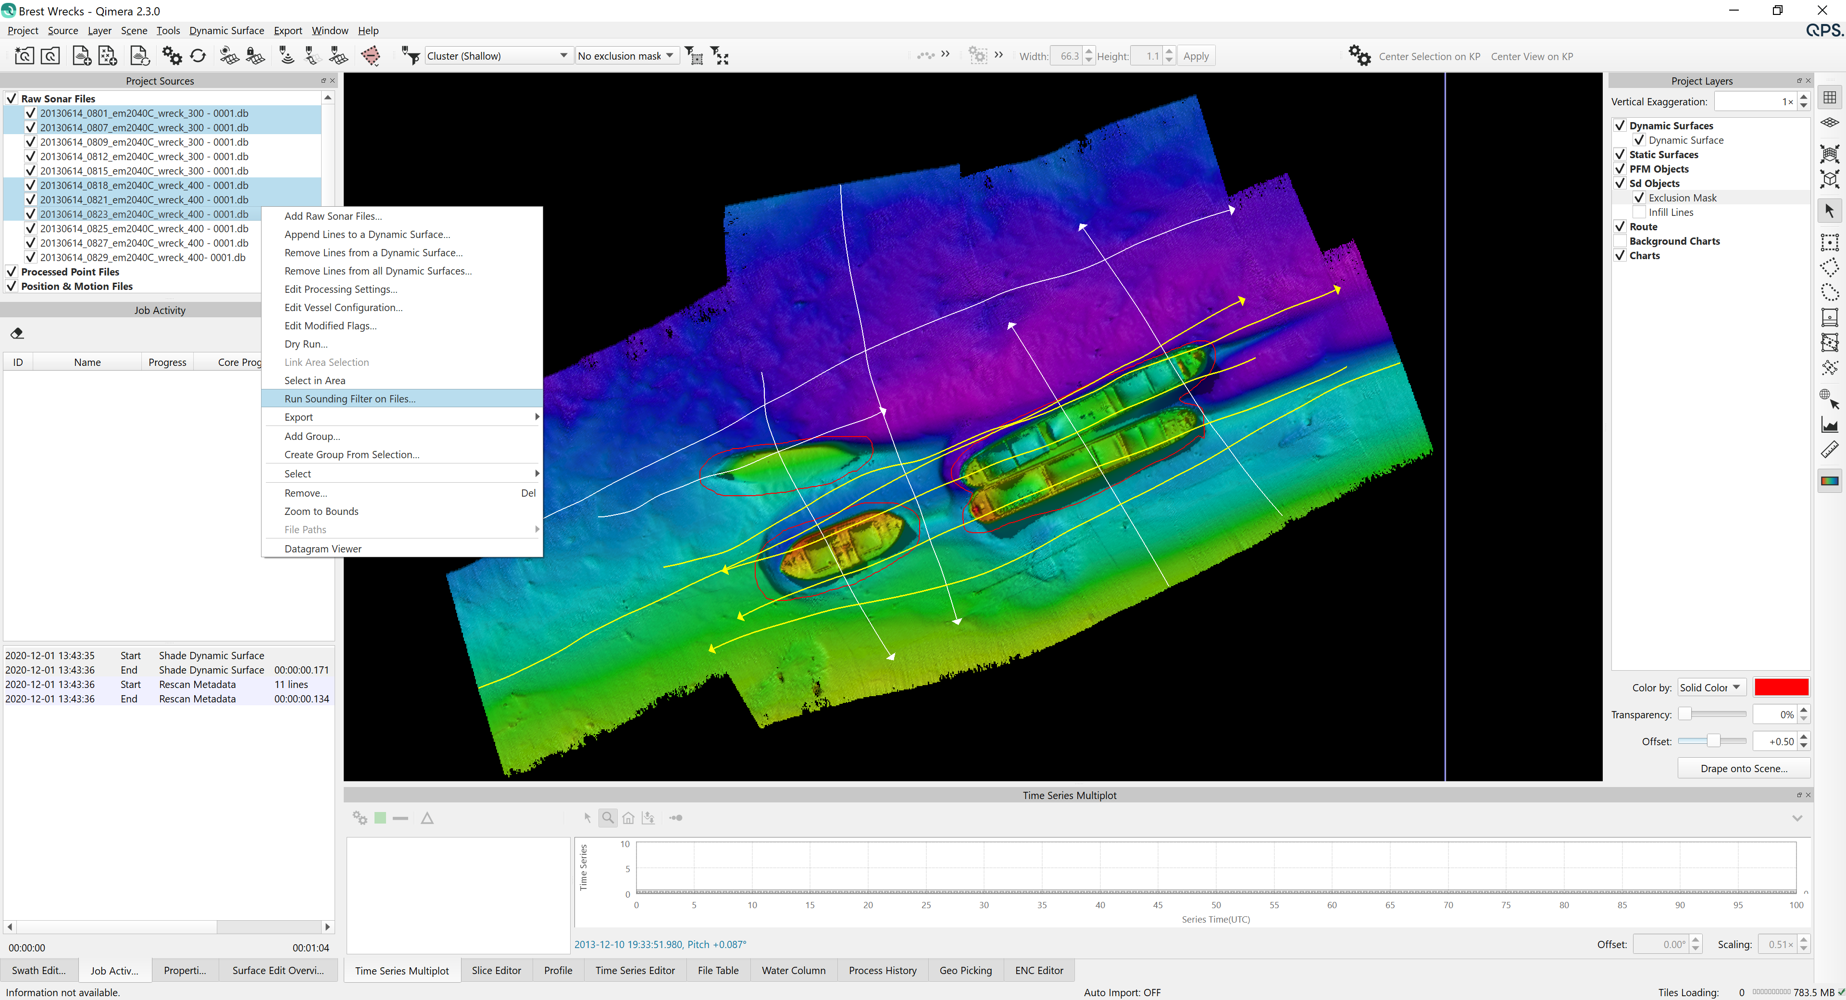Click the Create New Project icon
Viewport: 1846px width, 1000px height.
point(24,56)
